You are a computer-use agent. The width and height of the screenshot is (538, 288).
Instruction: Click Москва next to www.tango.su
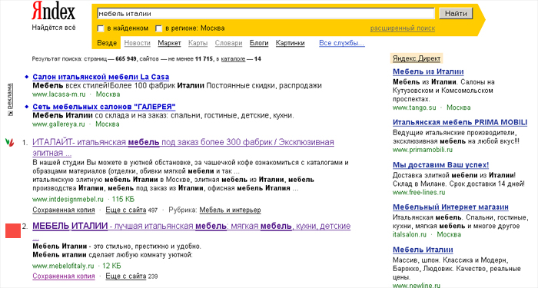tap(458, 108)
